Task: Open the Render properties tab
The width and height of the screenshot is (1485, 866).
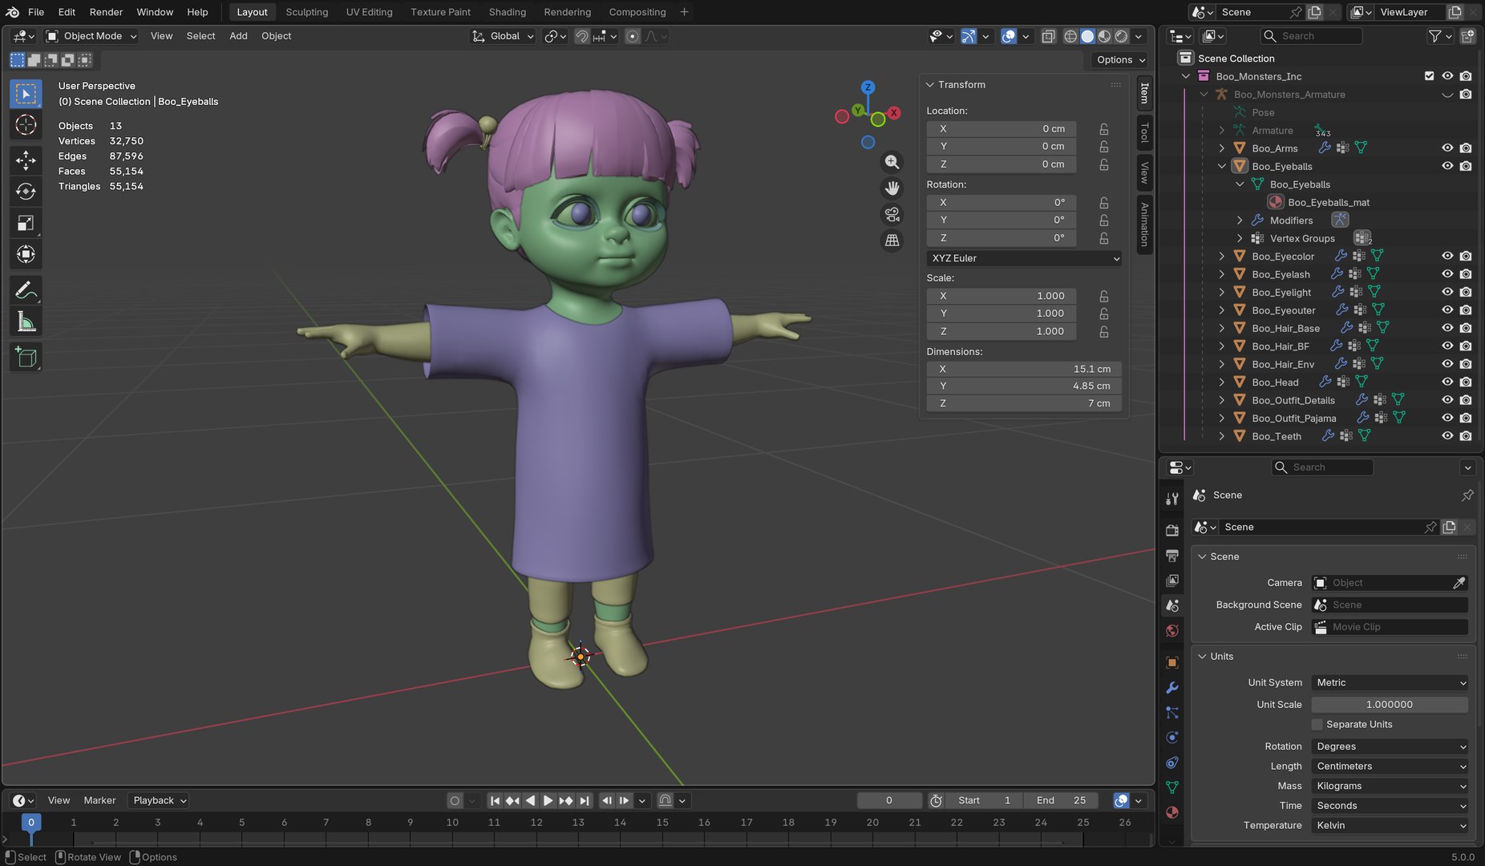Action: (x=1172, y=530)
